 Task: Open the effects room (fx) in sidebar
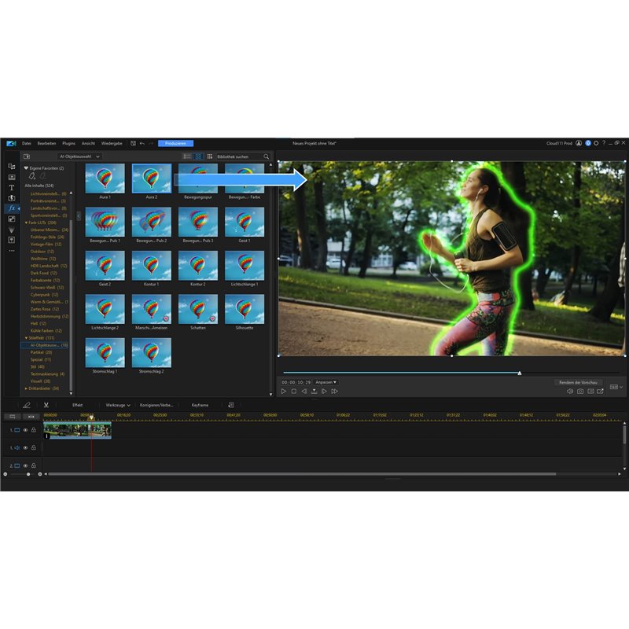click(11, 208)
